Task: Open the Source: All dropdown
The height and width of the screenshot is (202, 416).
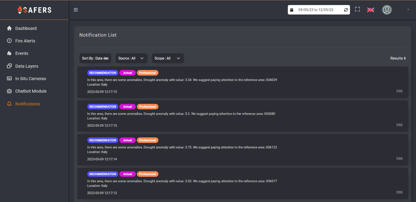Action: (131, 58)
